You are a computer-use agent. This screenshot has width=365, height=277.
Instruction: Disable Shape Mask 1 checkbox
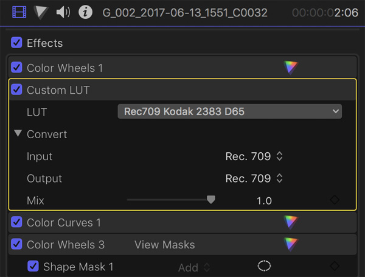click(x=33, y=266)
